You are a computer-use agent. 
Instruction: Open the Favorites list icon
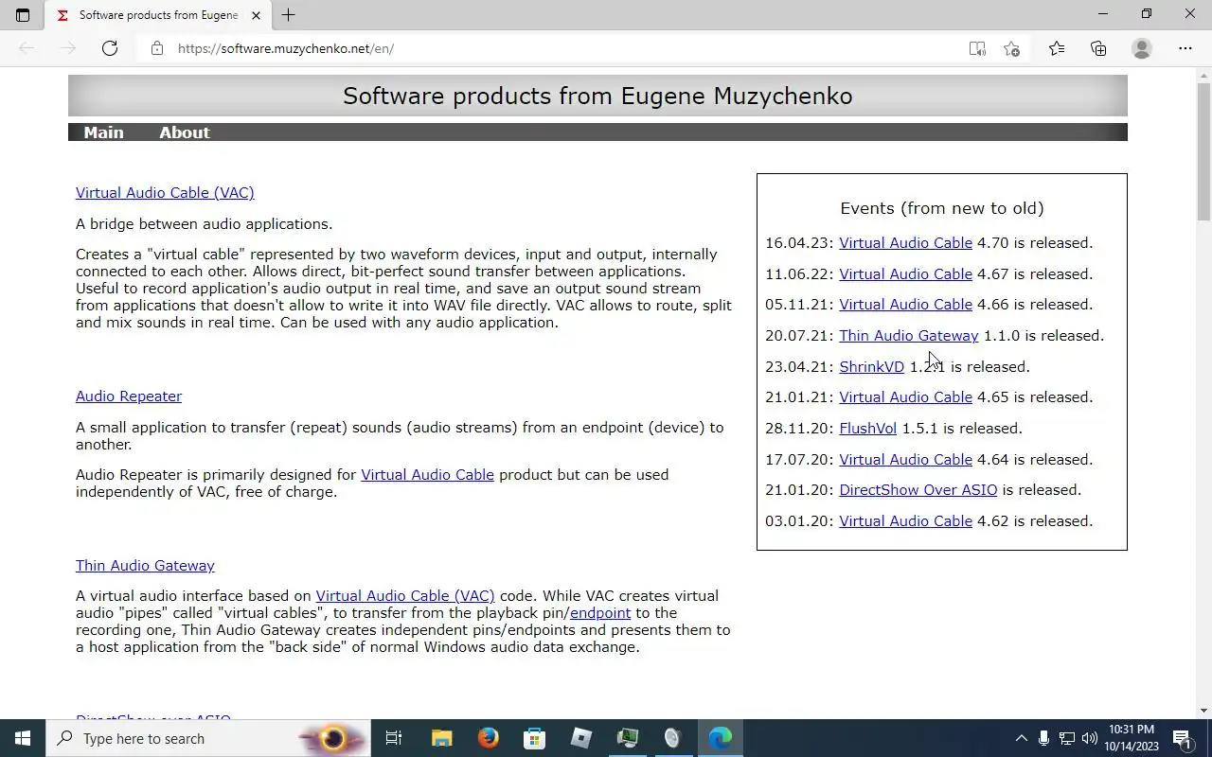(x=1057, y=48)
